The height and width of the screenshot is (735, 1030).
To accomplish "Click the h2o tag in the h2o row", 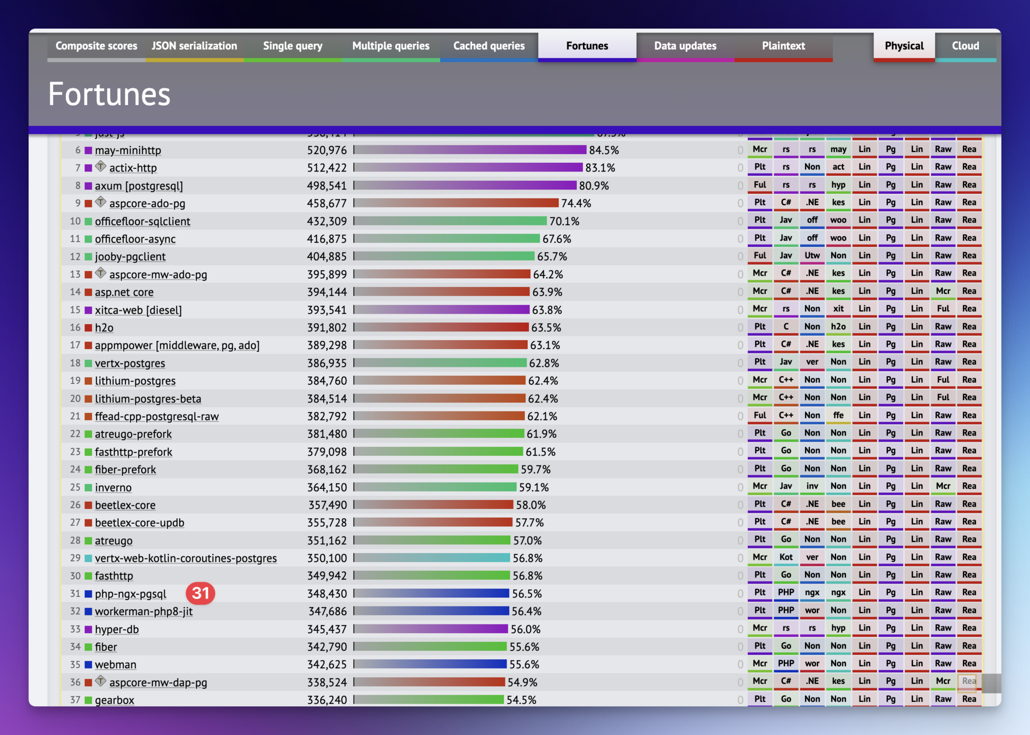I will pyautogui.click(x=838, y=327).
